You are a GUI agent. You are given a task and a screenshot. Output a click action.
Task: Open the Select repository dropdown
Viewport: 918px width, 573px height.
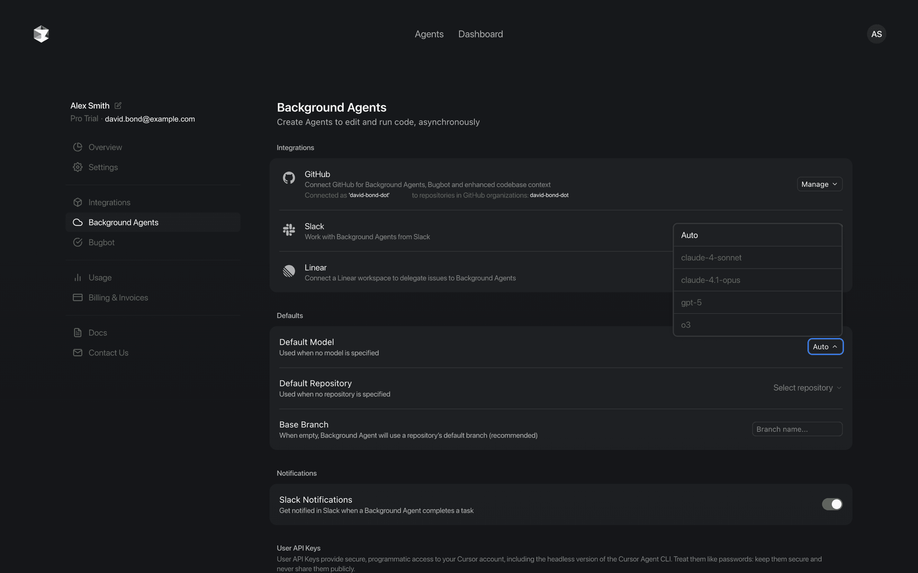[807, 388]
